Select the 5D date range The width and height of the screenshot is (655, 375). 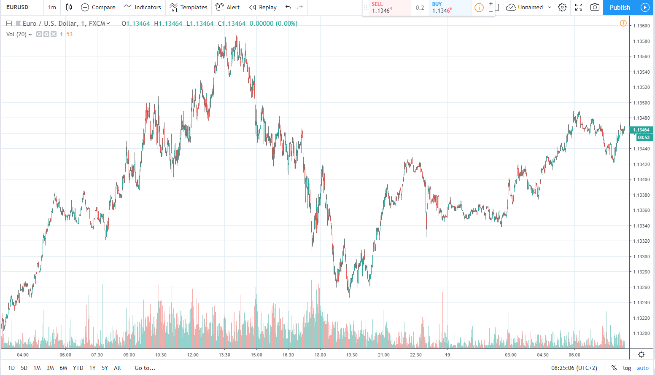pos(24,368)
